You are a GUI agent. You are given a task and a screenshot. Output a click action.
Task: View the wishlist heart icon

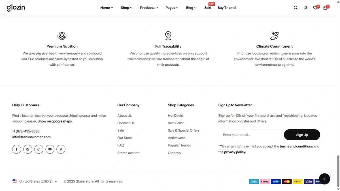315,8
